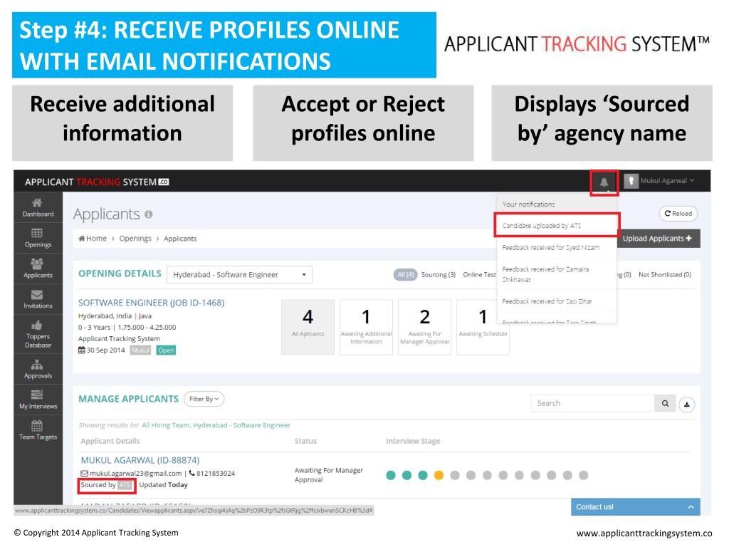Open Mukul Agarwal (ID-88874) applicant profile

[140, 460]
